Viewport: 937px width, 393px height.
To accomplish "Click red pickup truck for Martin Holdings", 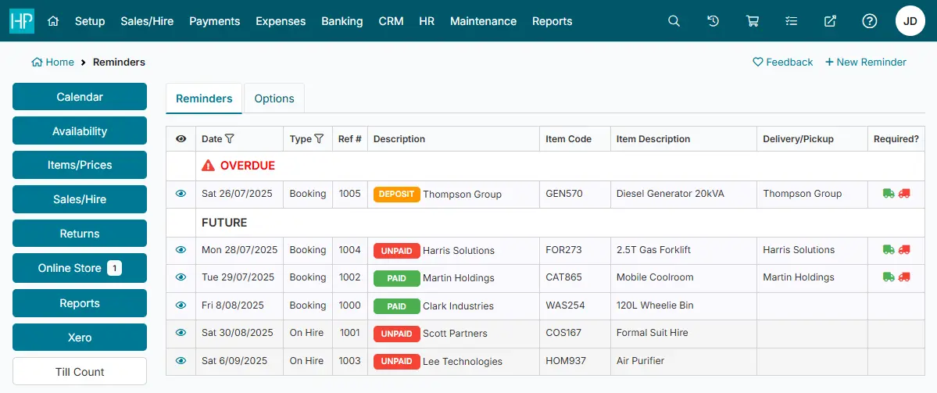I will tap(904, 277).
